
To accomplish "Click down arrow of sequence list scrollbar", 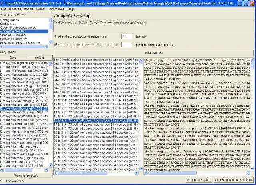I will (50, 165).
